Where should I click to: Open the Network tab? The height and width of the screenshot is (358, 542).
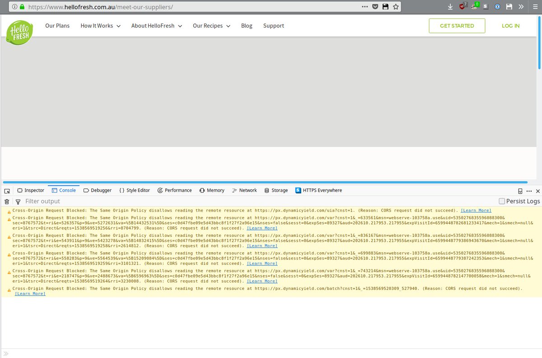tap(244, 190)
